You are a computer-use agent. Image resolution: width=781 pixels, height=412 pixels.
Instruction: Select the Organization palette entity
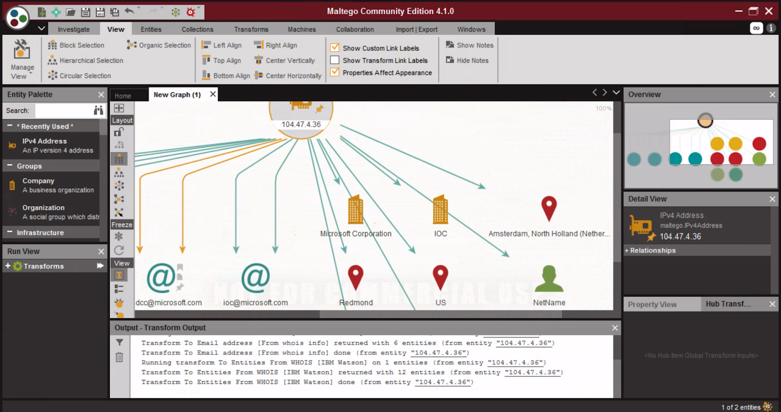pos(51,212)
